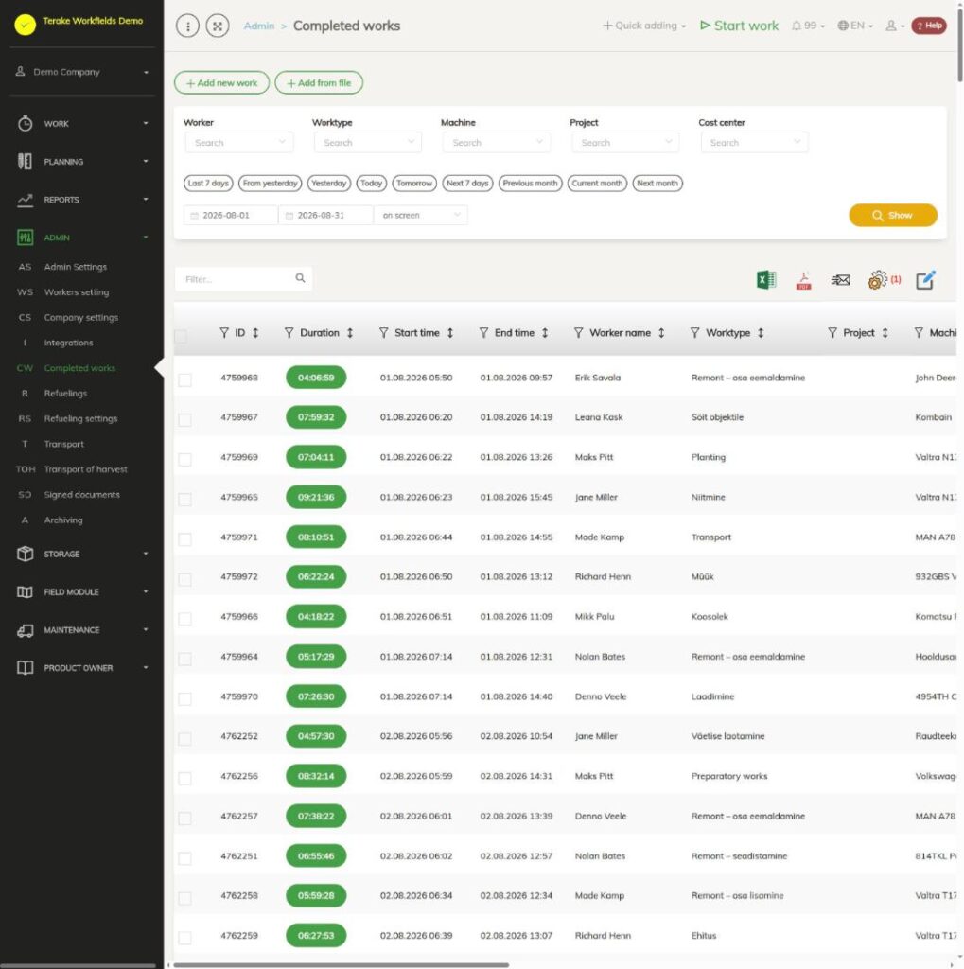The image size is (964, 969).
Task: Select all rows header checkbox
Action: point(181,336)
